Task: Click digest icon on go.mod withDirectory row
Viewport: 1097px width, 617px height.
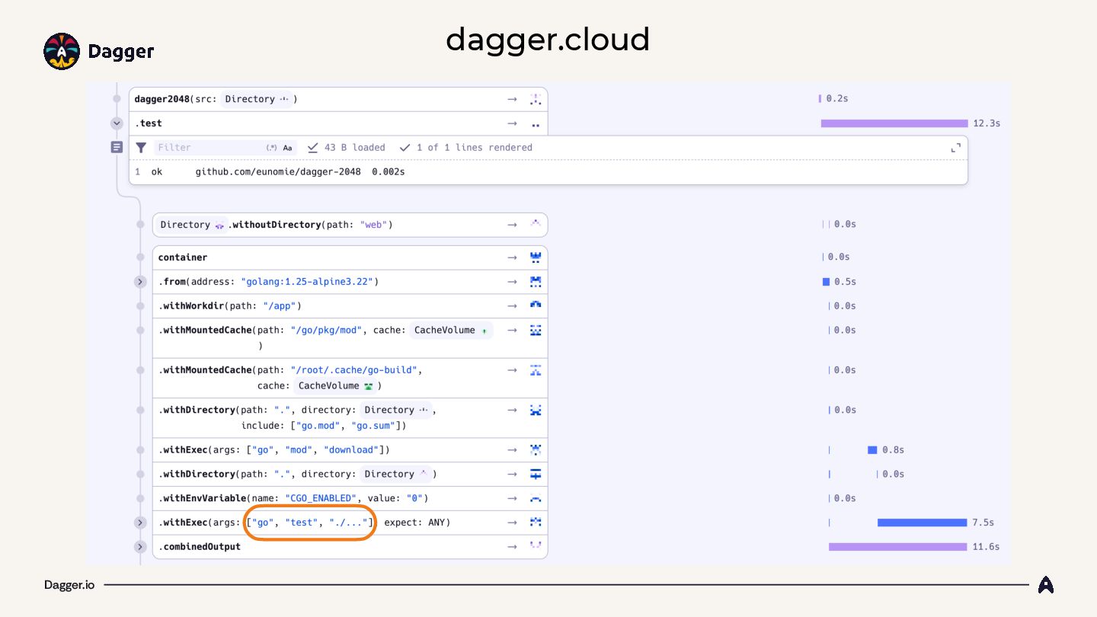Action: click(536, 410)
